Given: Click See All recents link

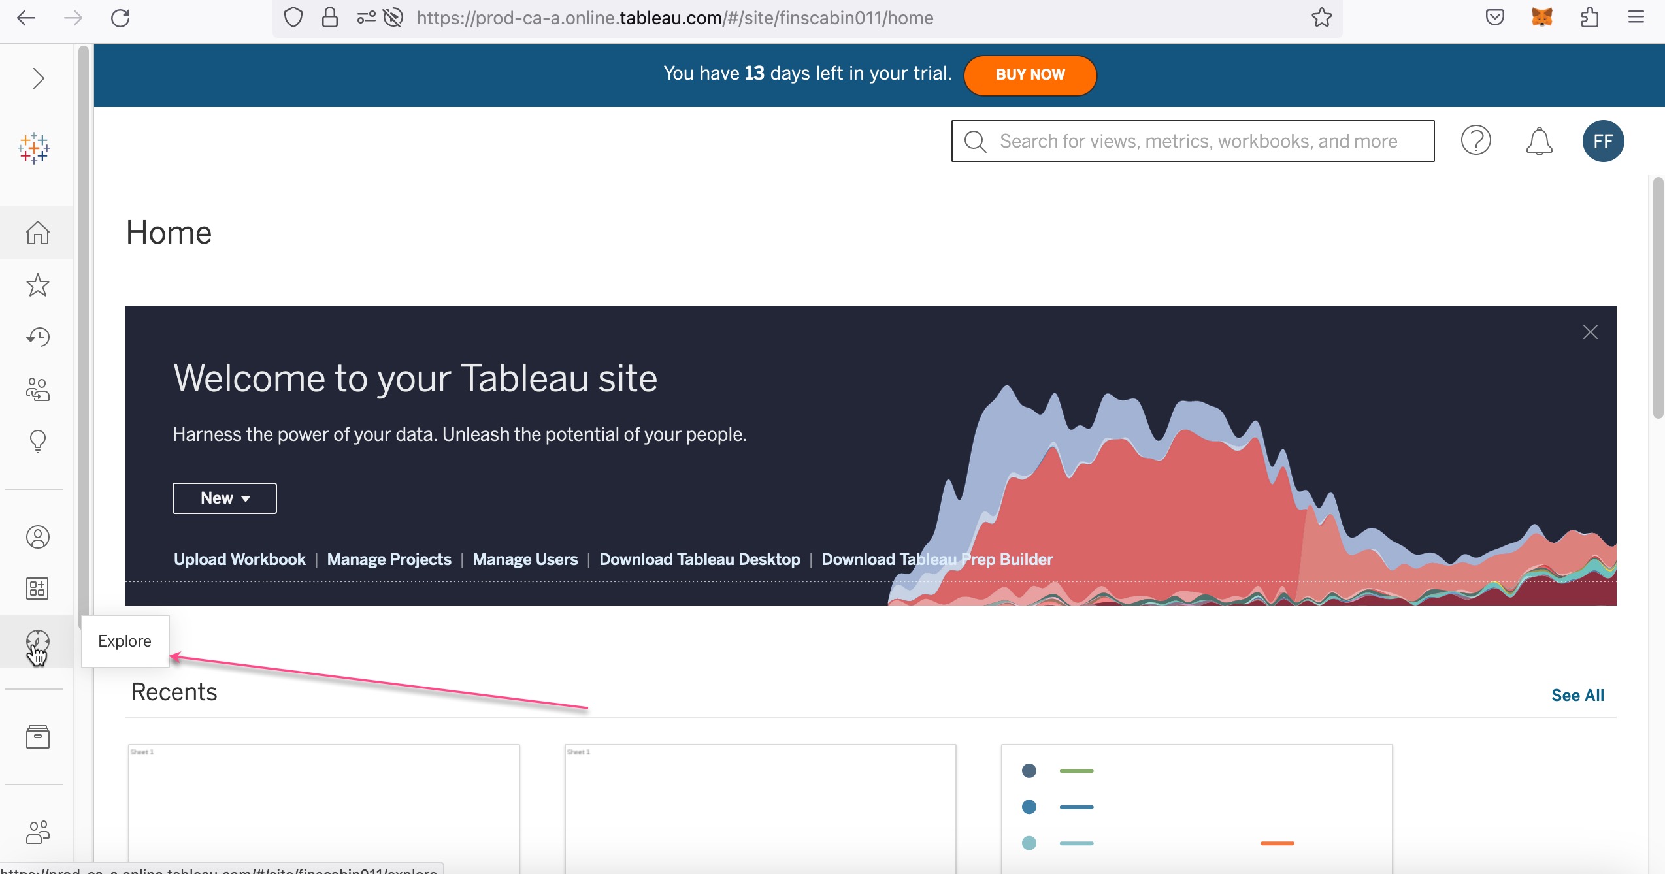Looking at the screenshot, I should pyautogui.click(x=1577, y=695).
